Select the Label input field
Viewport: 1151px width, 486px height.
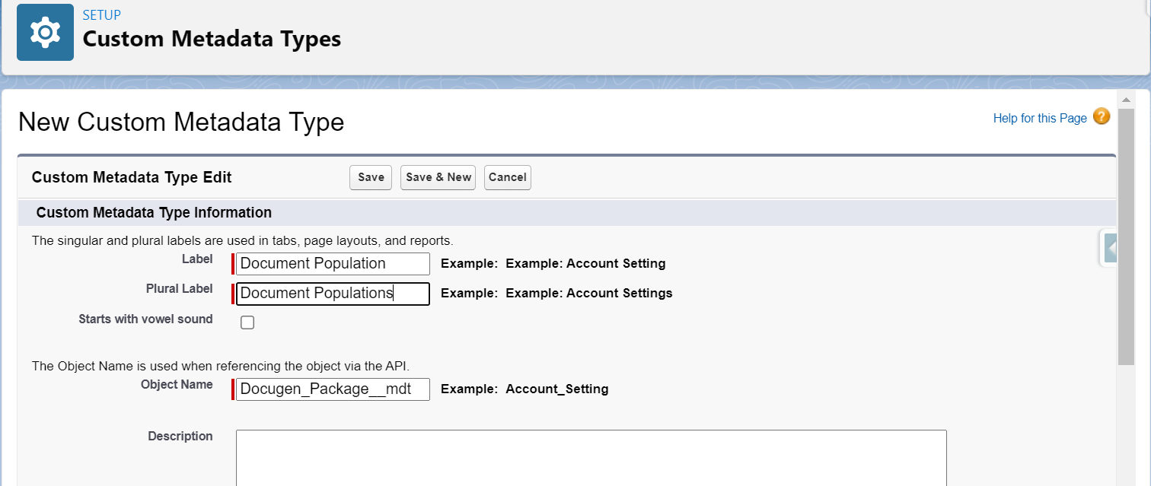pyautogui.click(x=333, y=263)
